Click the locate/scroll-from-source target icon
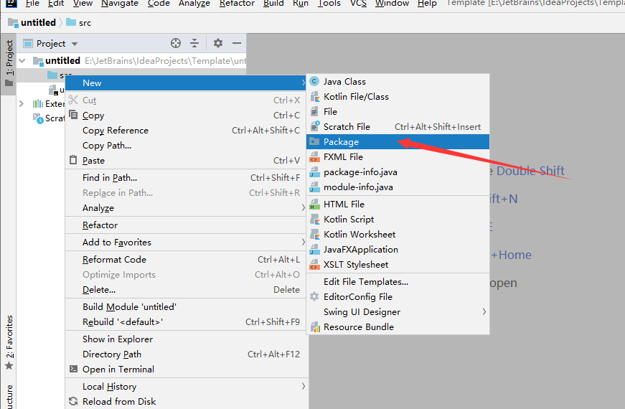This screenshot has height=409, width=625. 176,43
